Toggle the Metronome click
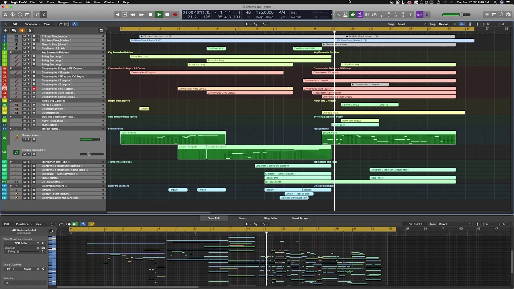 coord(426,14)
